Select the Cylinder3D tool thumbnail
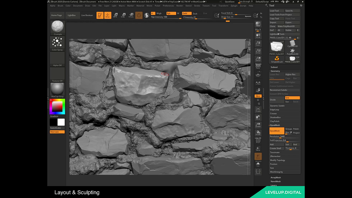The width and height of the screenshot is (352, 198). click(x=292, y=44)
